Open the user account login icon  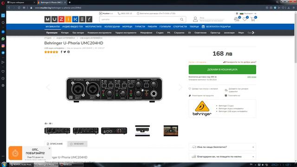(195, 19)
